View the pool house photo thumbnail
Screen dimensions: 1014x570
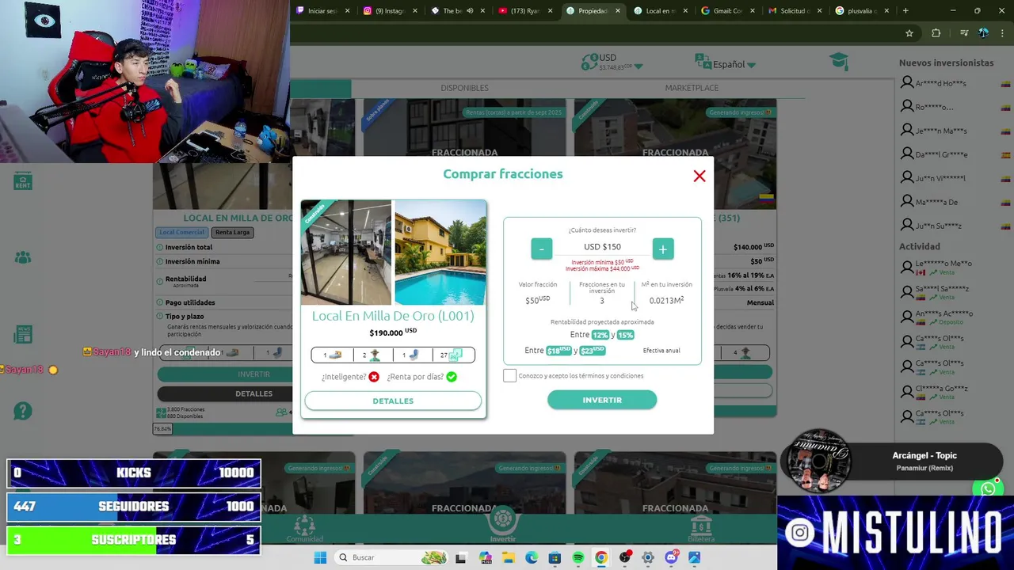pyautogui.click(x=440, y=253)
